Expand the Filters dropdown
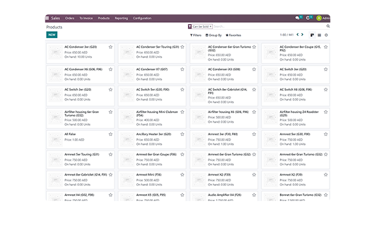Viewport: 376px width, 229px height. tap(196, 35)
